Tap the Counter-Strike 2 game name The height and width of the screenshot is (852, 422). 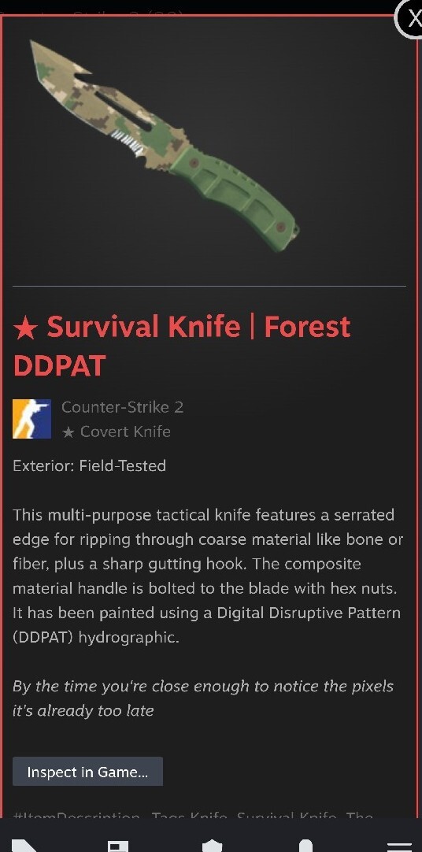(x=122, y=407)
